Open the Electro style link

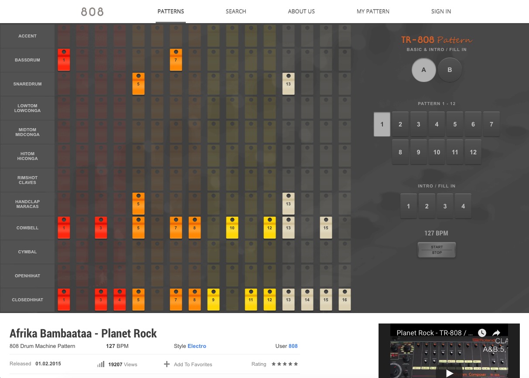197,346
